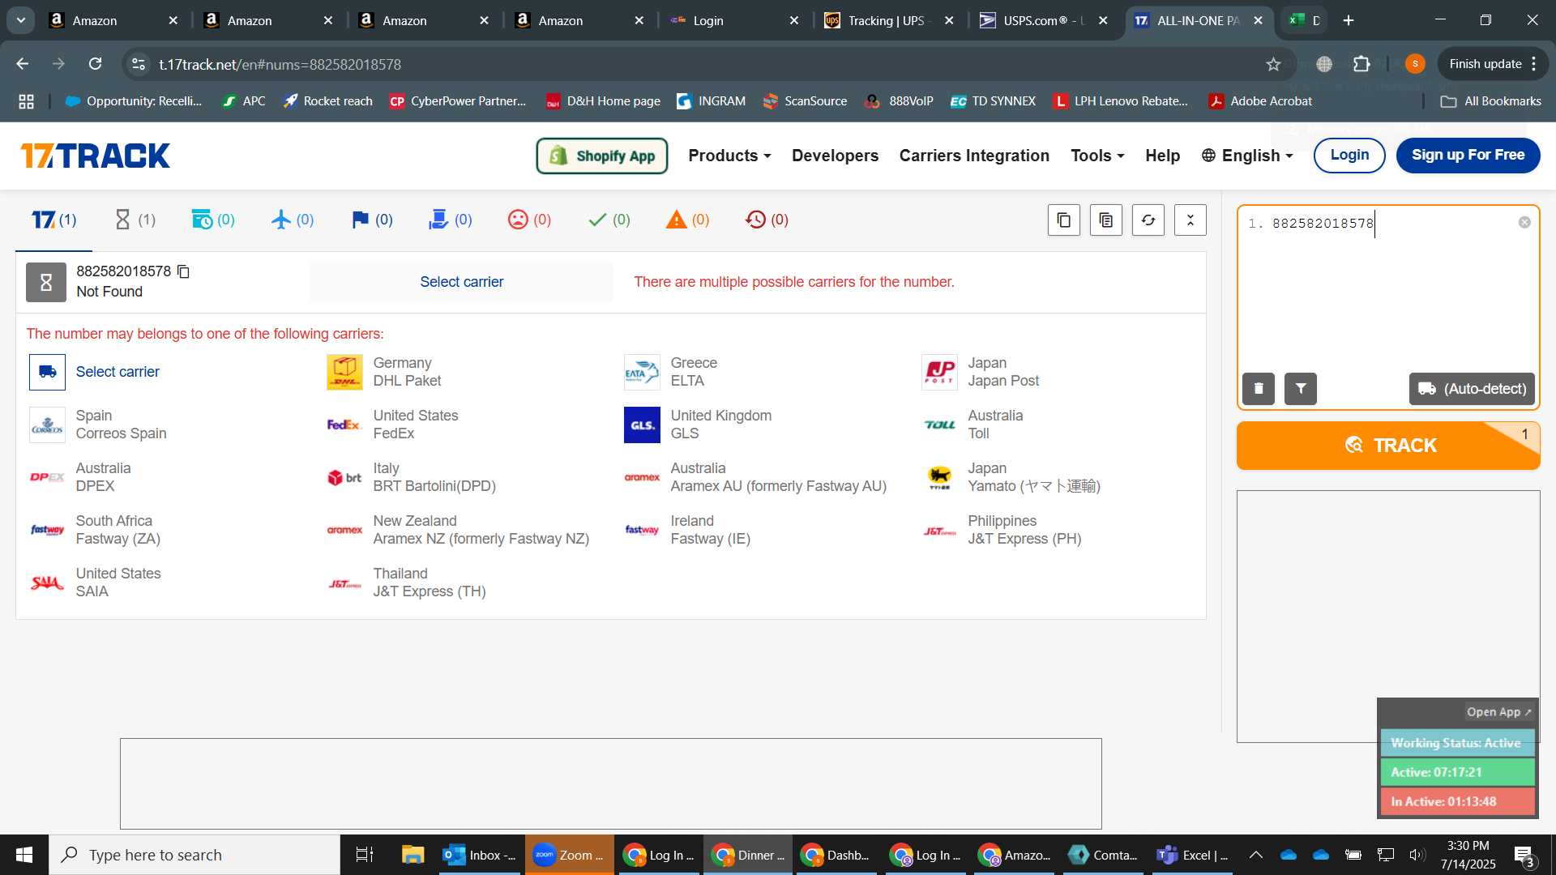
Task: Click the Not Found hourglass status icon
Action: [46, 282]
